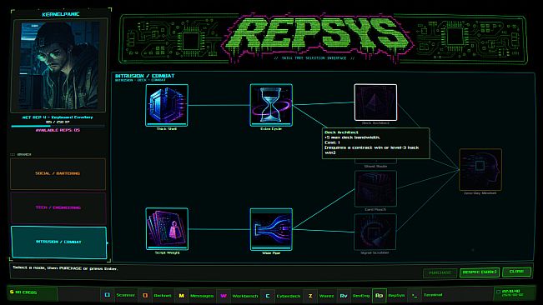Switch to the Intrusion / Combat branch
543x305 pixels.
pyautogui.click(x=58, y=242)
